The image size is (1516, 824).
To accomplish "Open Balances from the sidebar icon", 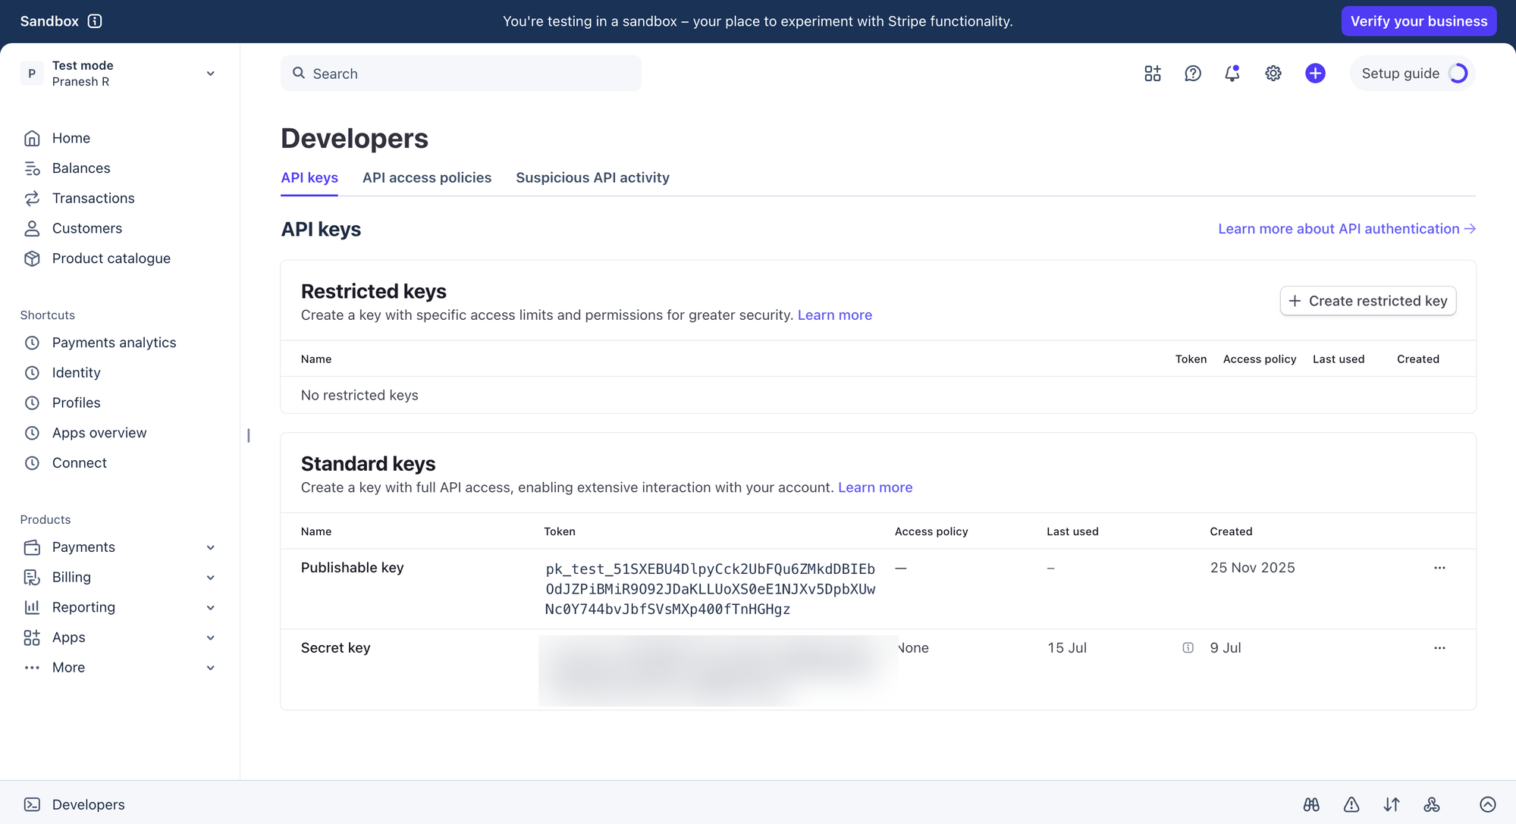I will click(x=32, y=168).
